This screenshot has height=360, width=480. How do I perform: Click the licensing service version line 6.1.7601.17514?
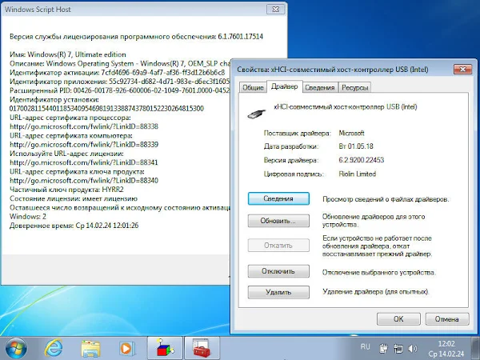(x=136, y=37)
